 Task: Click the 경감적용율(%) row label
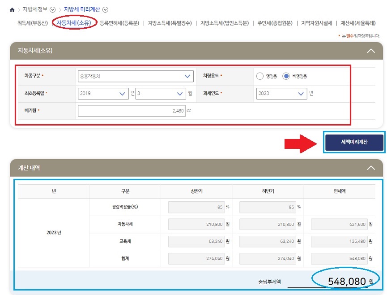[125, 207]
